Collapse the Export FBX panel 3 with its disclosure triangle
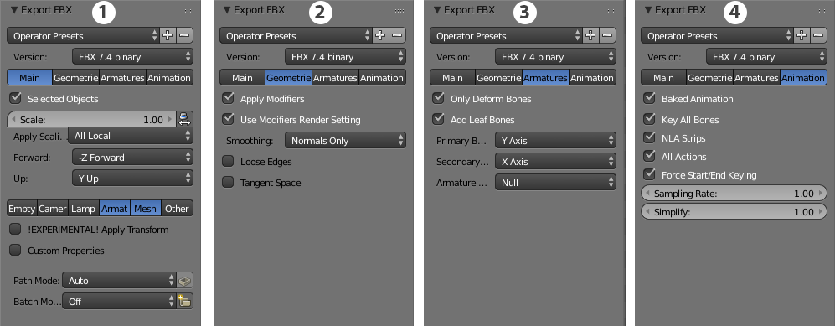The image size is (835, 326). [x=437, y=10]
